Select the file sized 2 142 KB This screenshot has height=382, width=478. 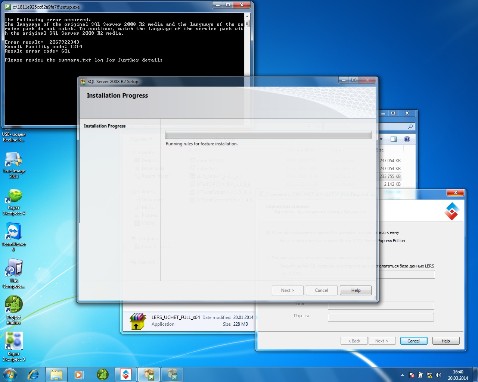coord(392,184)
